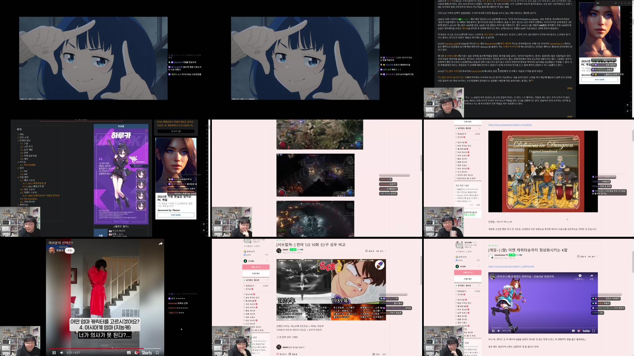Viewport: 634px width, 356px height.
Task: Open 공지사항 in 란마 post sidebar
Action: 249,294
